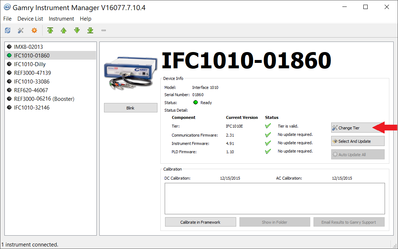
Task: Select IFC1010-33086 in device list
Action: 51,81
